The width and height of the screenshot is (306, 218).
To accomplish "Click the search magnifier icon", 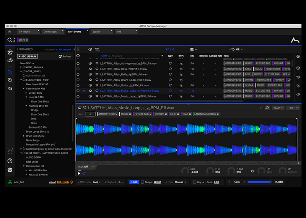I will click(x=10, y=40).
